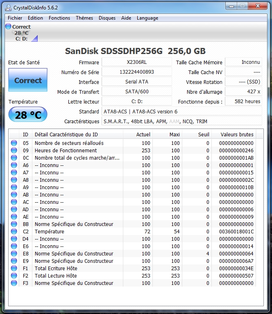The width and height of the screenshot is (272, 314).
Task: Click the status orb for ID AB row
Action: click(x=14, y=194)
